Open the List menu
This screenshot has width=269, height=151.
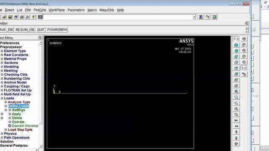pos(19,10)
